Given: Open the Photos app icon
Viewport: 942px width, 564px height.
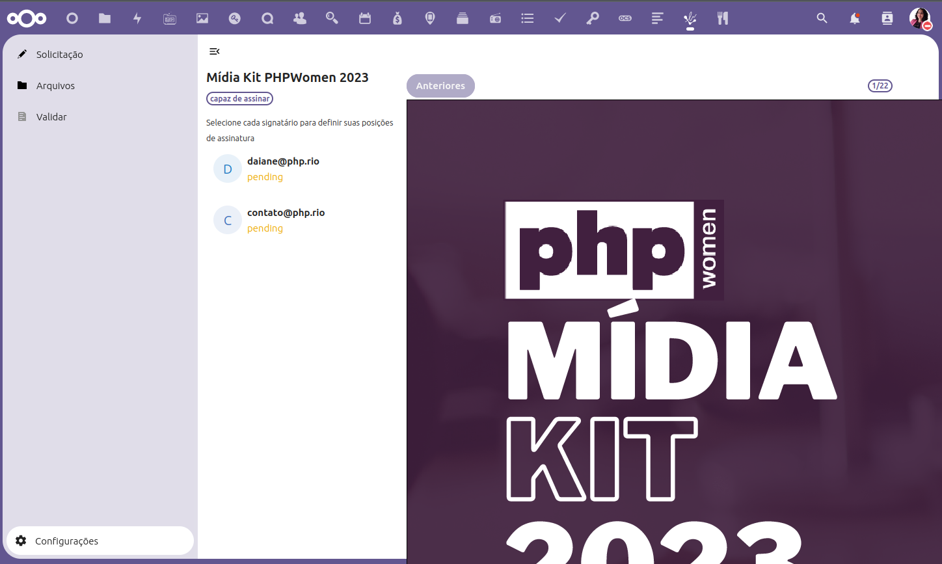Looking at the screenshot, I should tap(202, 18).
